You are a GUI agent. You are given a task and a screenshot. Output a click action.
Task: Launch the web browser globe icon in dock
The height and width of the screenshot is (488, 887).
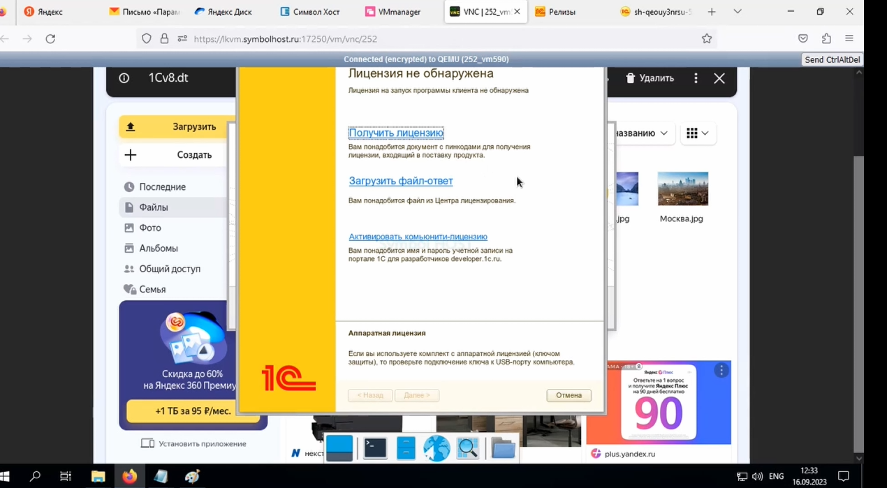tap(437, 448)
